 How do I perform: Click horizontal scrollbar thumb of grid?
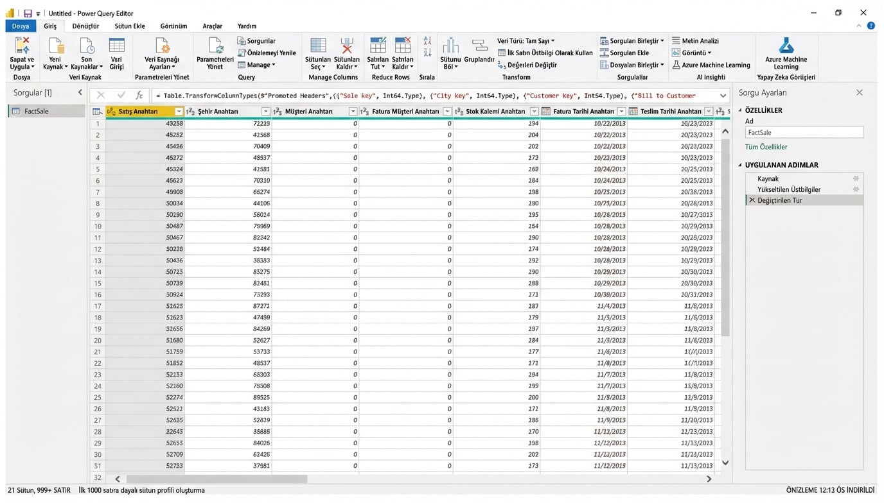[x=217, y=479]
